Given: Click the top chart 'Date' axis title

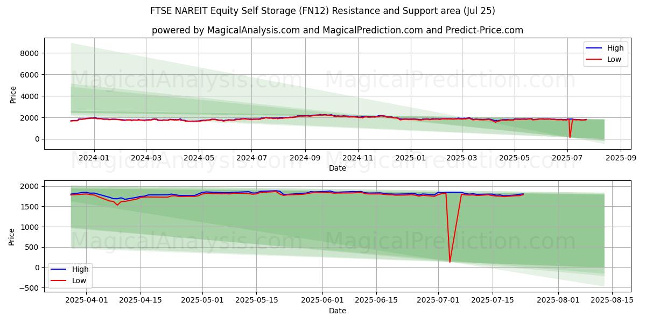Looking at the screenshot, I should coord(338,168).
